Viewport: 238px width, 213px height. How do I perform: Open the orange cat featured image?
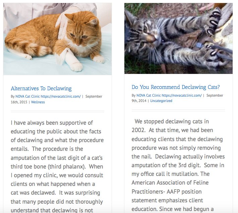click(57, 39)
